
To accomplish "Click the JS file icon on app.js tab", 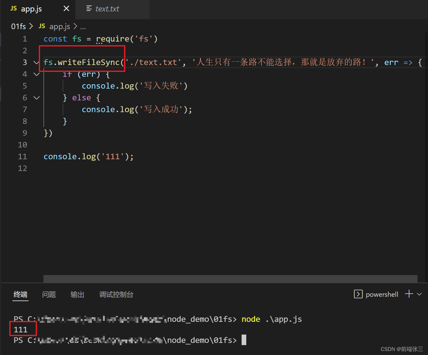I will coord(14,9).
